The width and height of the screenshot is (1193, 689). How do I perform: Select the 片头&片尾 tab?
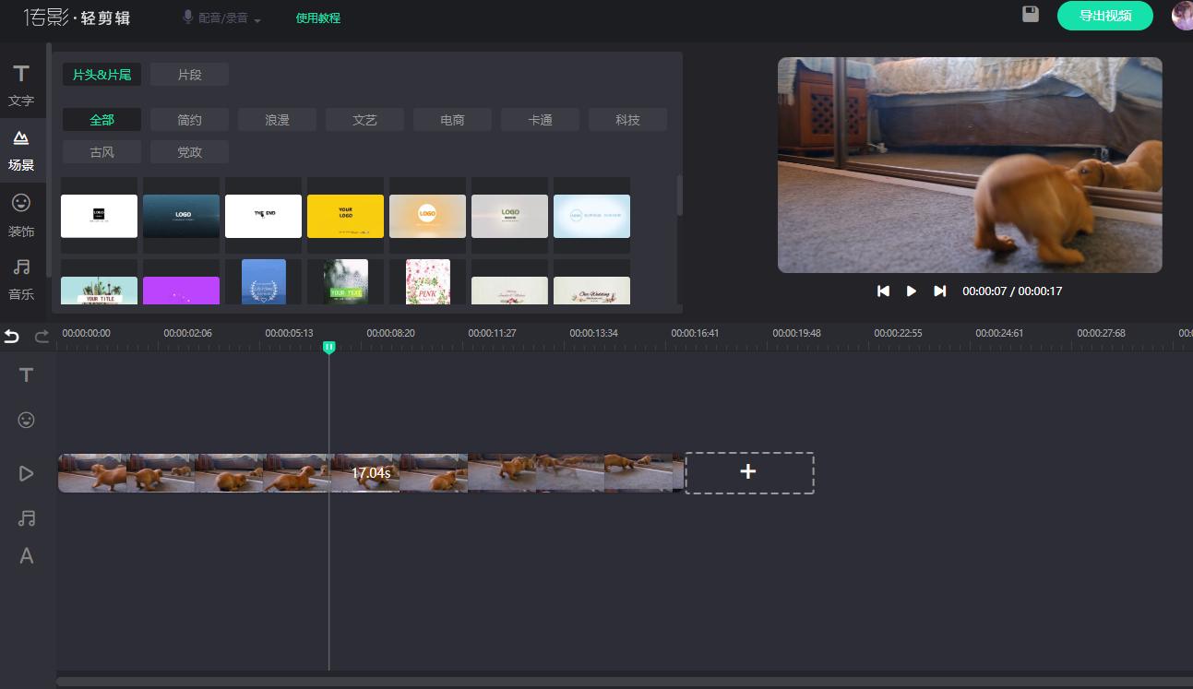click(101, 75)
